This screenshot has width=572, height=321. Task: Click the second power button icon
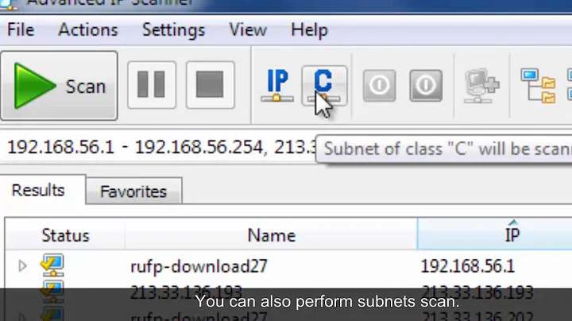(x=426, y=86)
